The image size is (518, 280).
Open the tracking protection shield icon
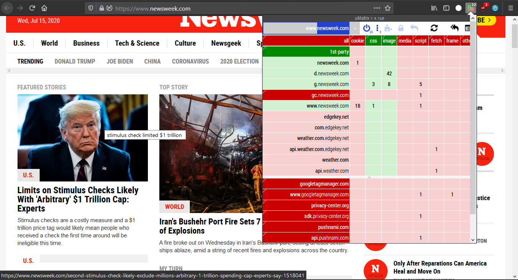91,8
